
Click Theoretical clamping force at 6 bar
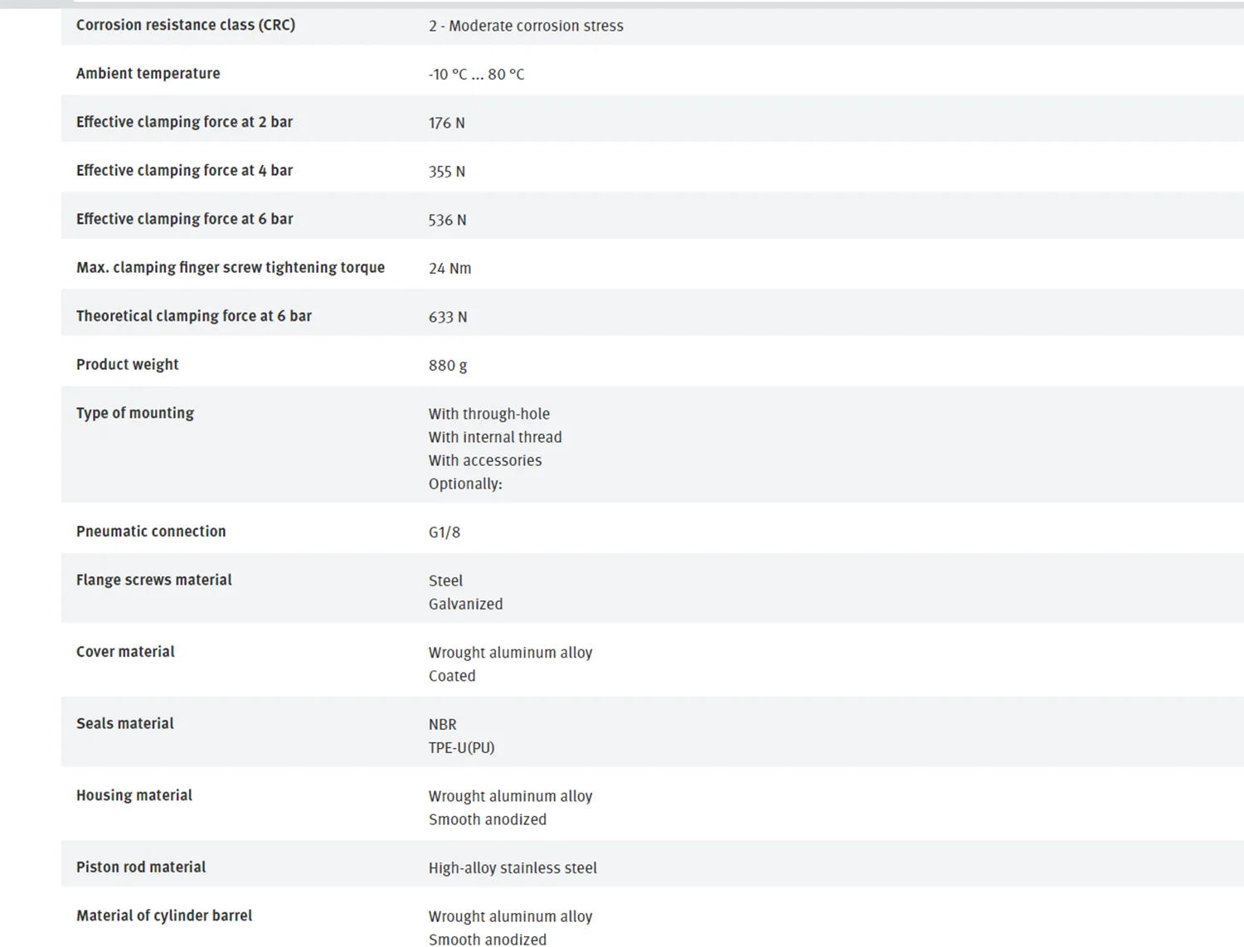(194, 316)
